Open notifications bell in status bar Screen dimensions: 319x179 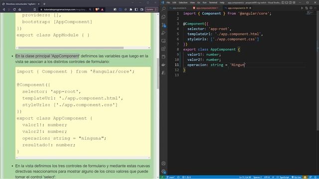click(316, 177)
